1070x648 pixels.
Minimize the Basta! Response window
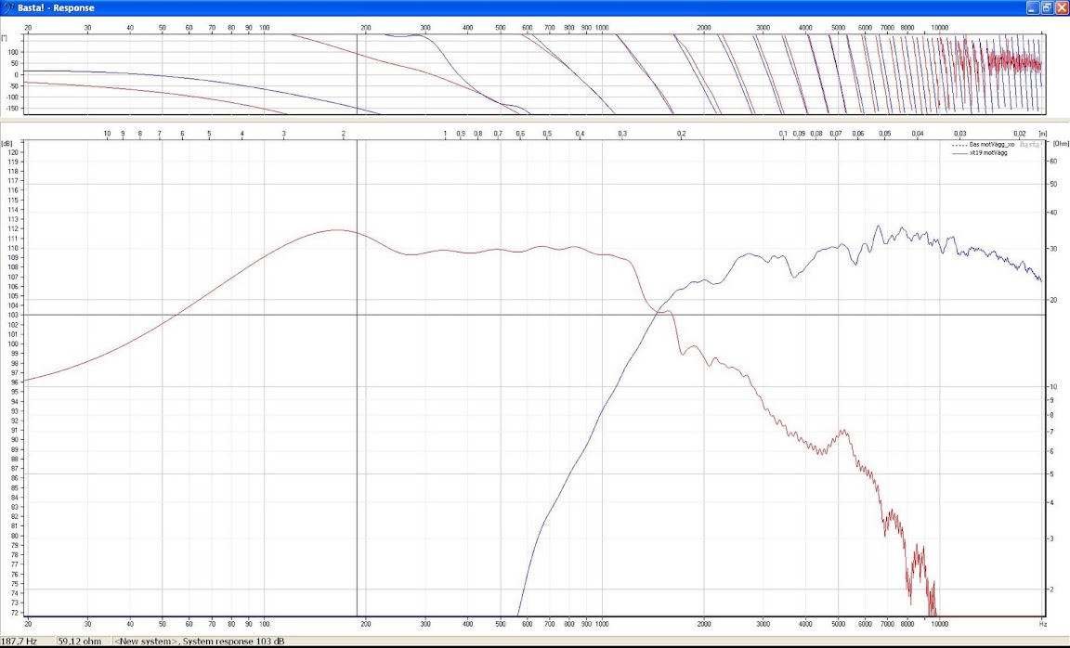1033,7
